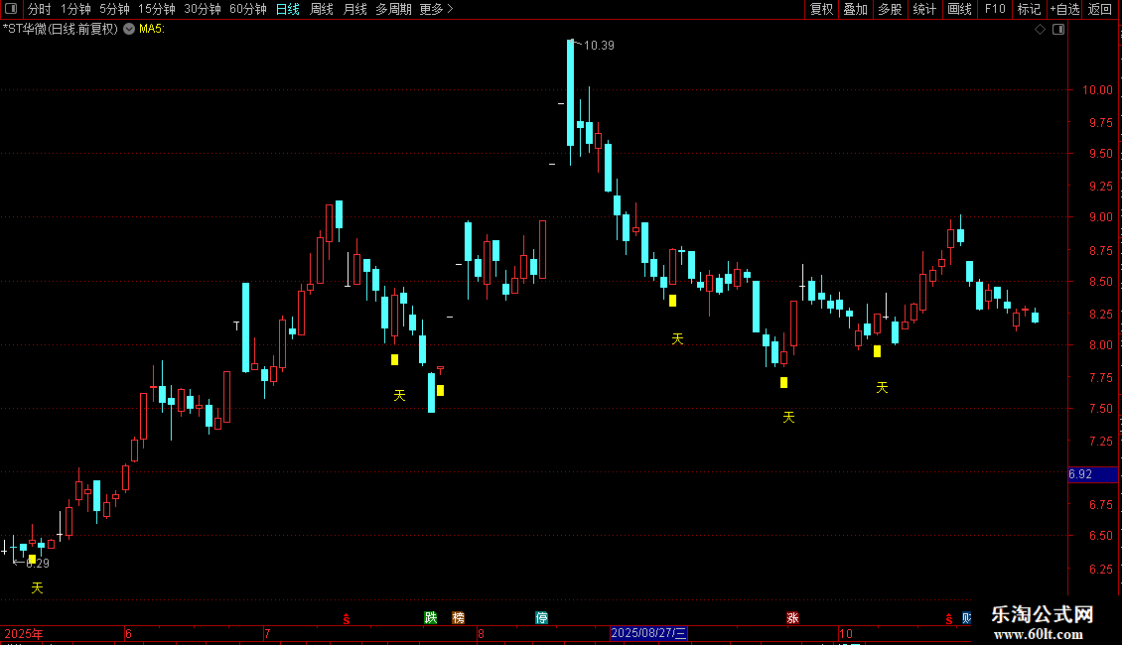Click the 10.39 high price label
The image size is (1122, 645).
[x=599, y=45]
